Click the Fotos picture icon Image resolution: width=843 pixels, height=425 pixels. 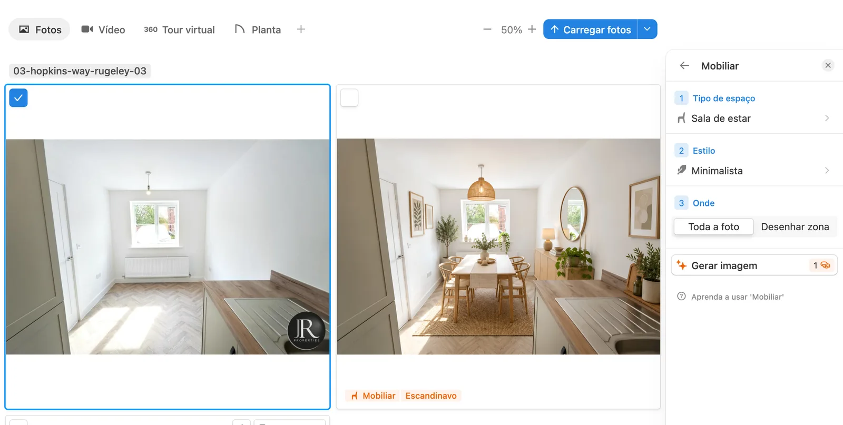(24, 29)
